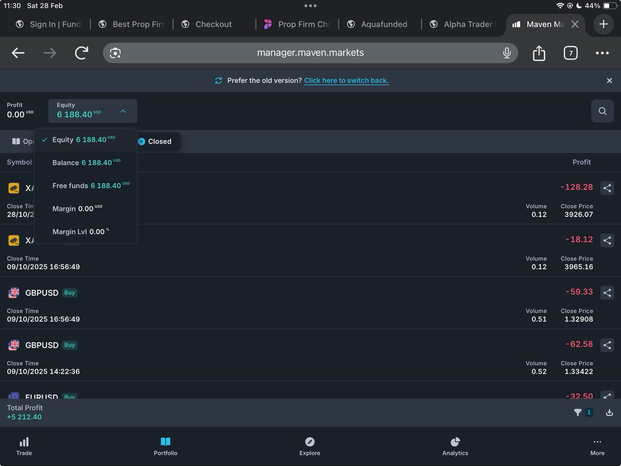Image resolution: width=621 pixels, height=466 pixels.
Task: Tap camera scan icon in address bar
Action: coord(115,53)
